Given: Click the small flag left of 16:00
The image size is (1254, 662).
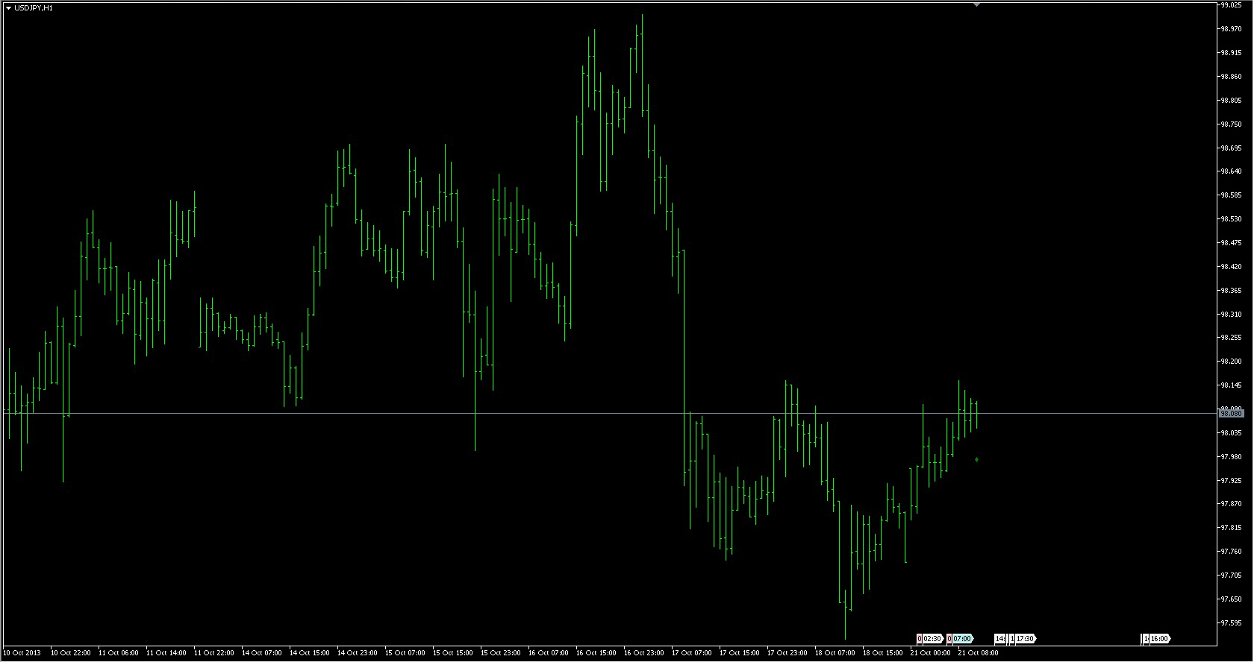Looking at the screenshot, I should pos(1145,639).
